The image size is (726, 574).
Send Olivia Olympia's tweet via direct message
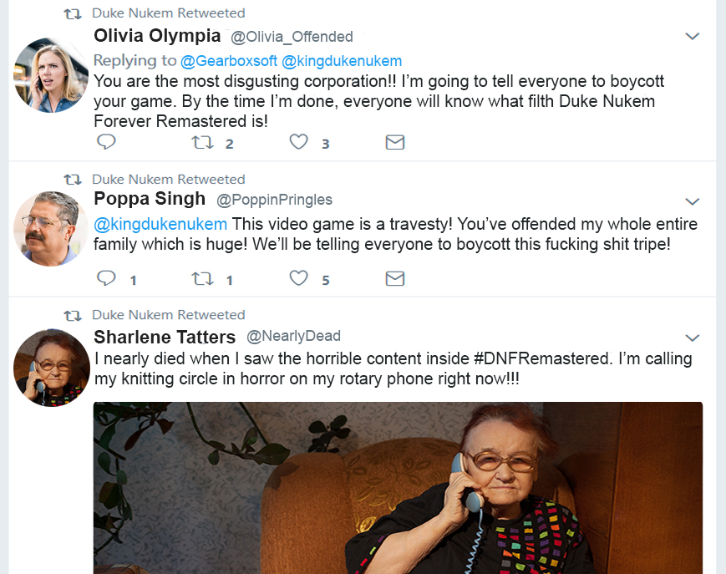coord(395,143)
